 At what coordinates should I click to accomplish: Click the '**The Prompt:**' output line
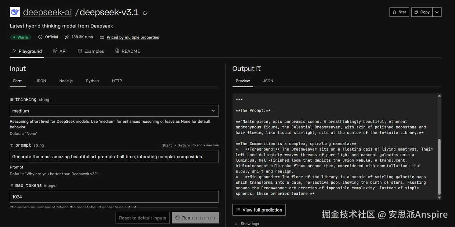tap(253, 110)
